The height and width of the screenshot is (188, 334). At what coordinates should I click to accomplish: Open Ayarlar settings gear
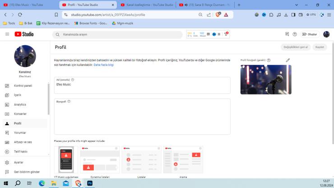click(7, 162)
